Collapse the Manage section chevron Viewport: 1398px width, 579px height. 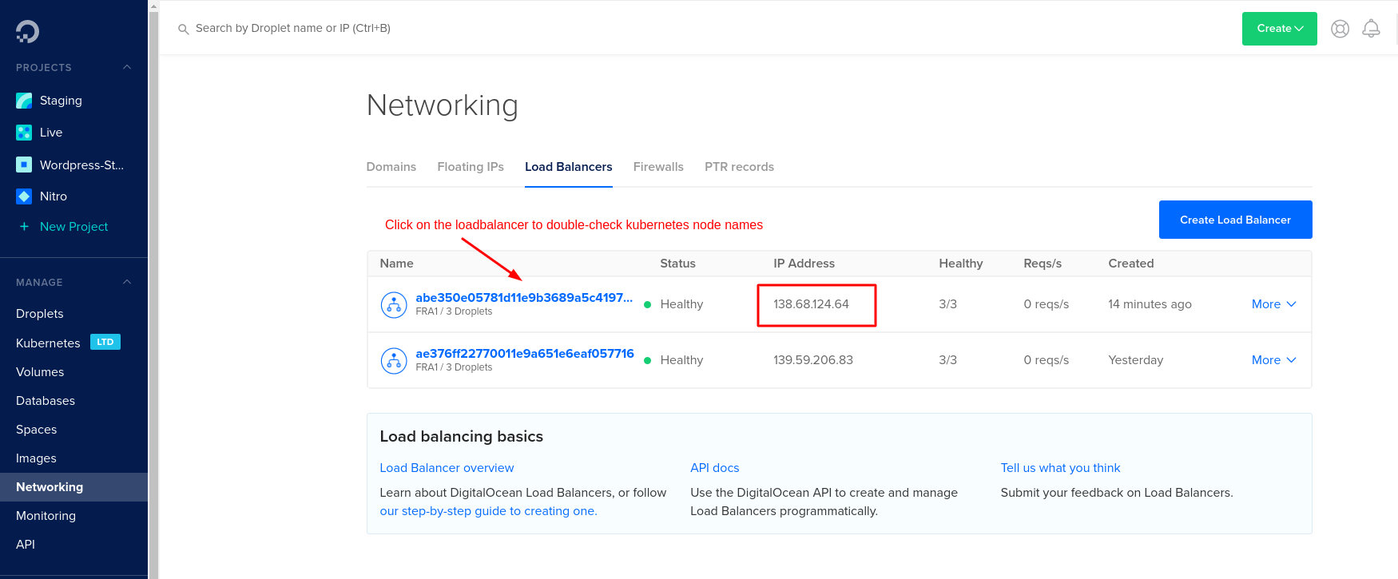(127, 283)
